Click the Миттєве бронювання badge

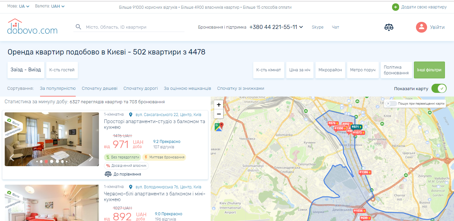pos(164,157)
